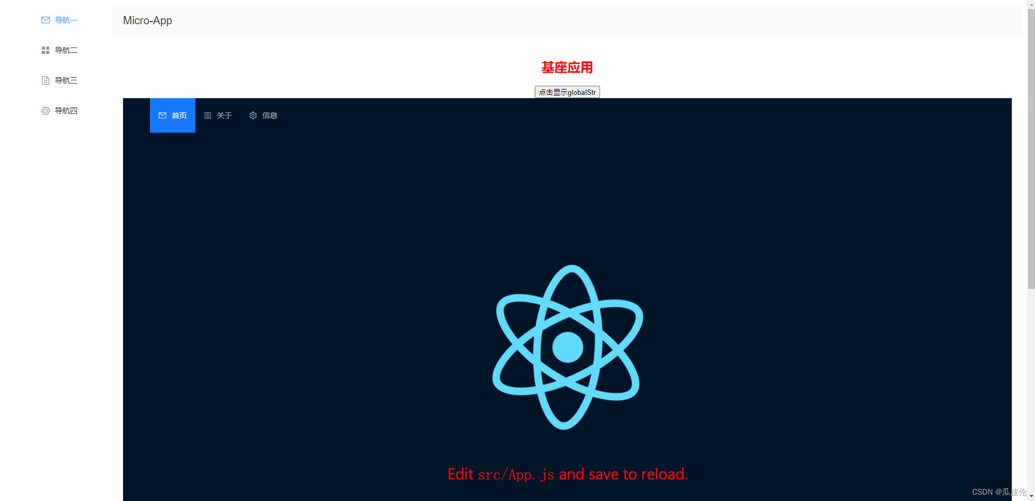Click the grid icon beside 导航二

[x=46, y=50]
